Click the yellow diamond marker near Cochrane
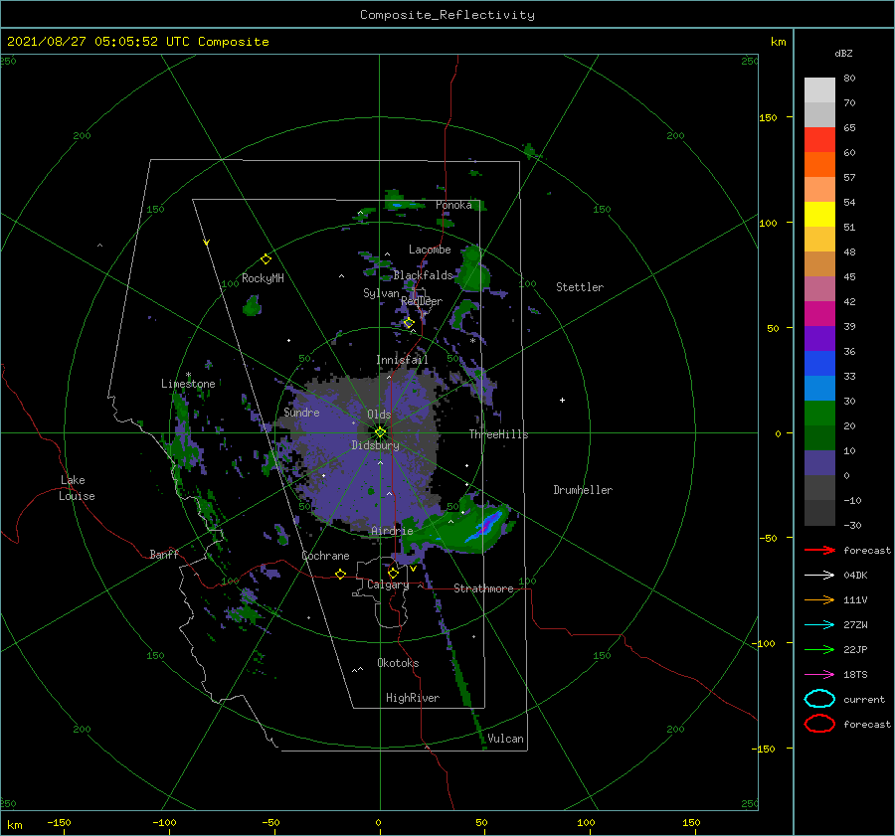 click(340, 575)
